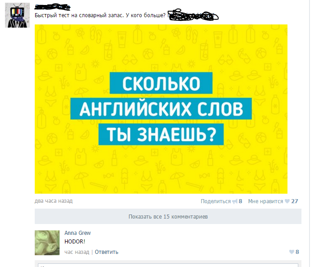This screenshot has height=267, width=315.
Task: Reply to Anna Grew via Ответить
Action: click(107, 252)
